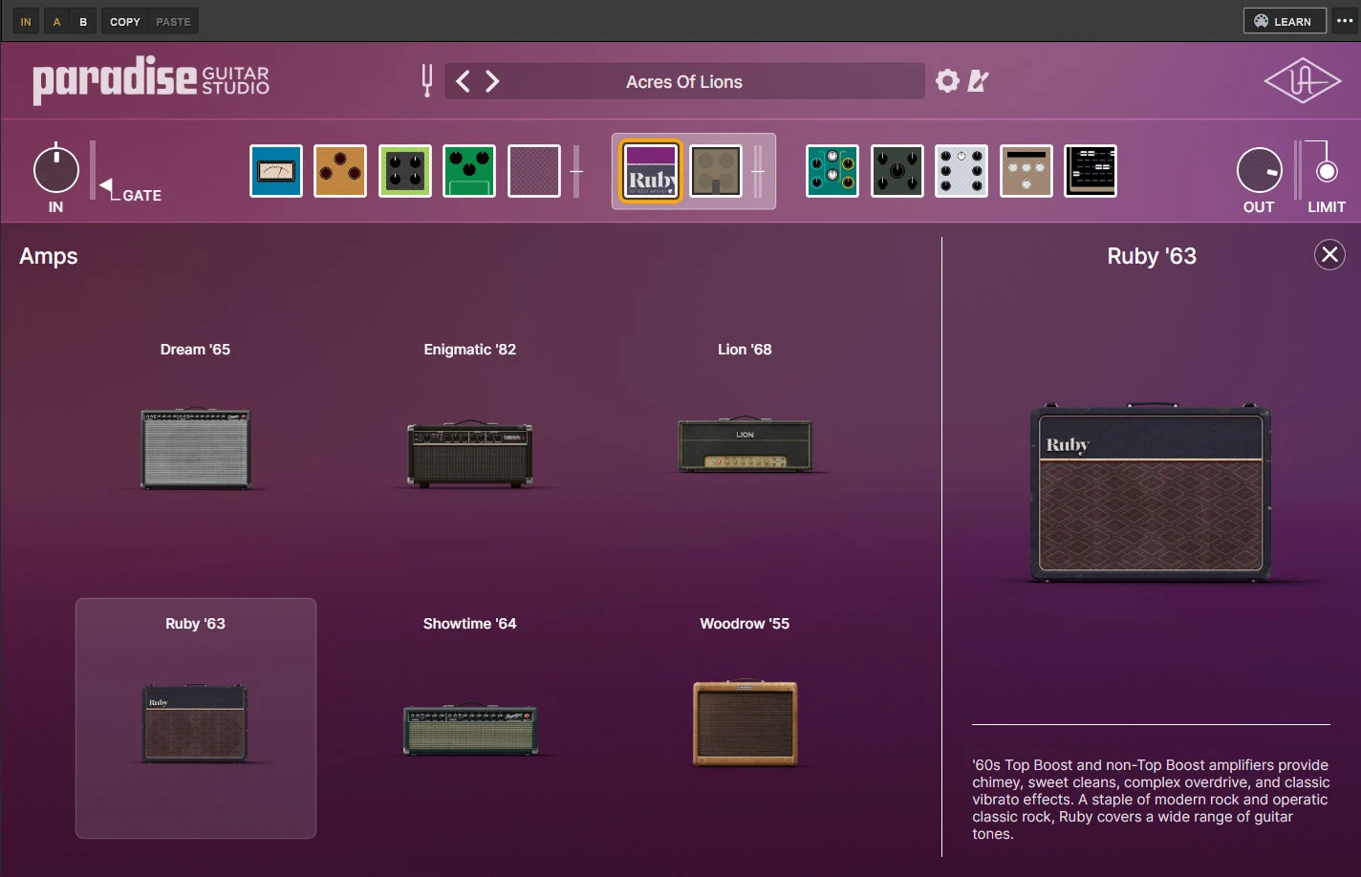This screenshot has width=1361, height=877.
Task: Click the large Ruby amp preview image
Action: 1151,492
